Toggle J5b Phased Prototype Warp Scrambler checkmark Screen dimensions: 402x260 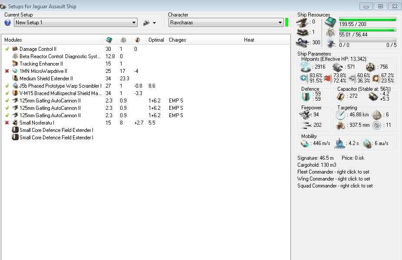(x=7, y=86)
